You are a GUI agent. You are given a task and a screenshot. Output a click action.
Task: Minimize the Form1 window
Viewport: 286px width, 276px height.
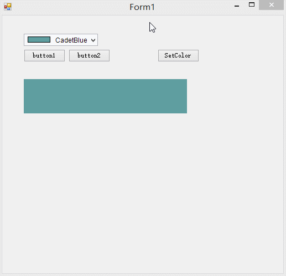click(x=237, y=6)
